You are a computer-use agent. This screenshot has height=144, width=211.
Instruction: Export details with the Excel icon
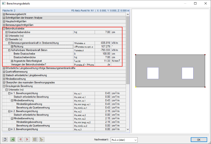pyautogui.click(x=13, y=140)
